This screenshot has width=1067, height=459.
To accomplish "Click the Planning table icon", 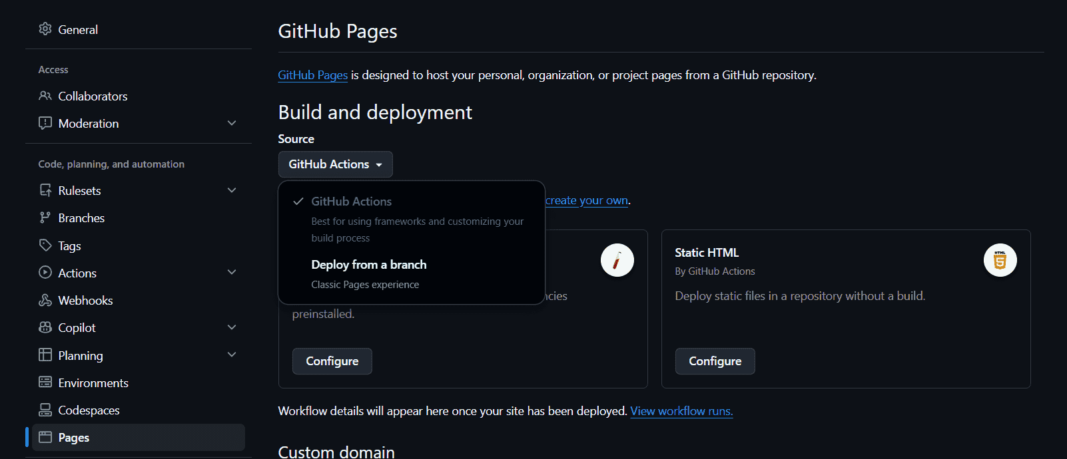I will 45,355.
